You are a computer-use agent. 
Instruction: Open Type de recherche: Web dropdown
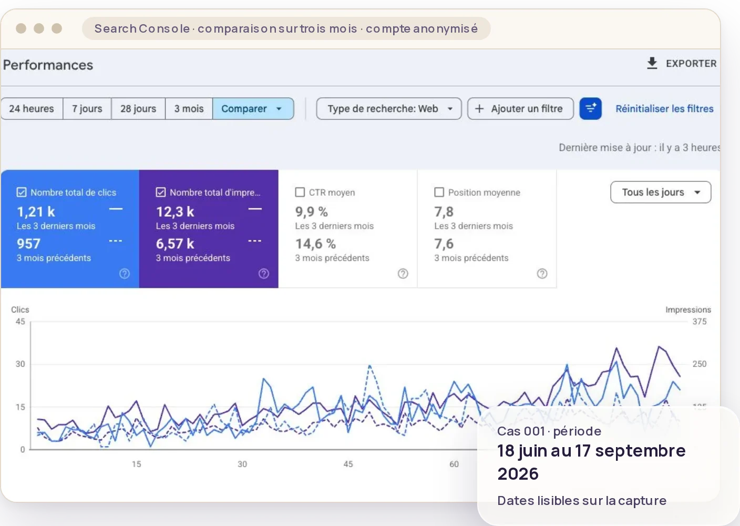click(389, 108)
